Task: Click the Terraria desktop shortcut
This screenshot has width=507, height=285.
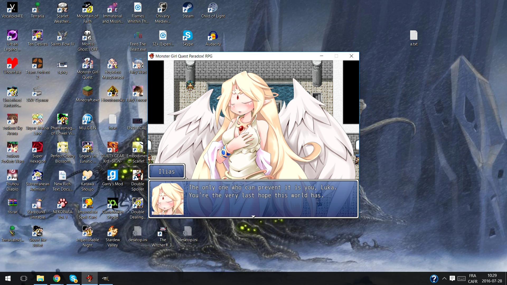Action: [x=37, y=8]
